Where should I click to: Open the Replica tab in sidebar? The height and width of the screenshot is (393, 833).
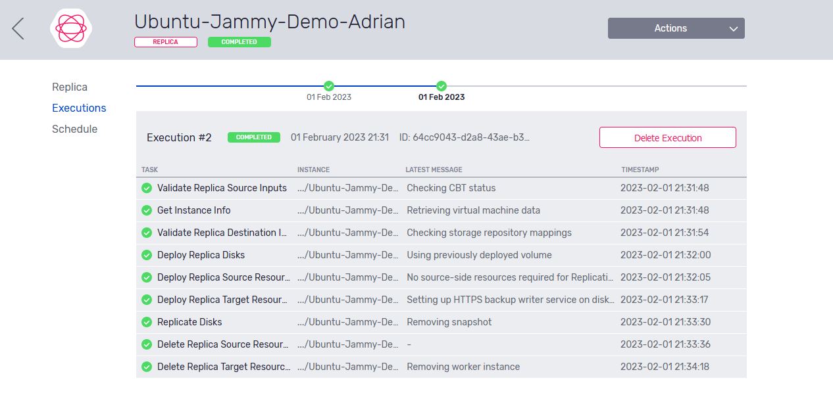pos(70,87)
